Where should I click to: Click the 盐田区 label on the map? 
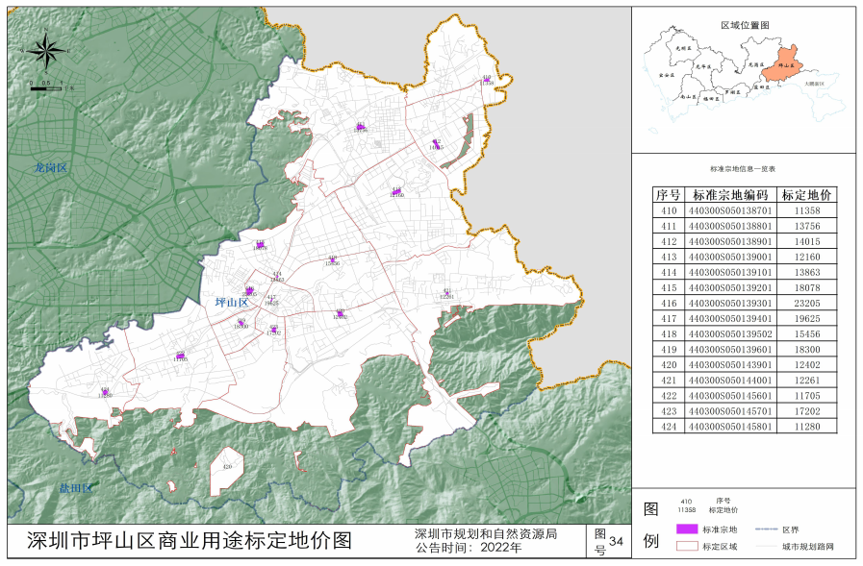click(x=75, y=487)
